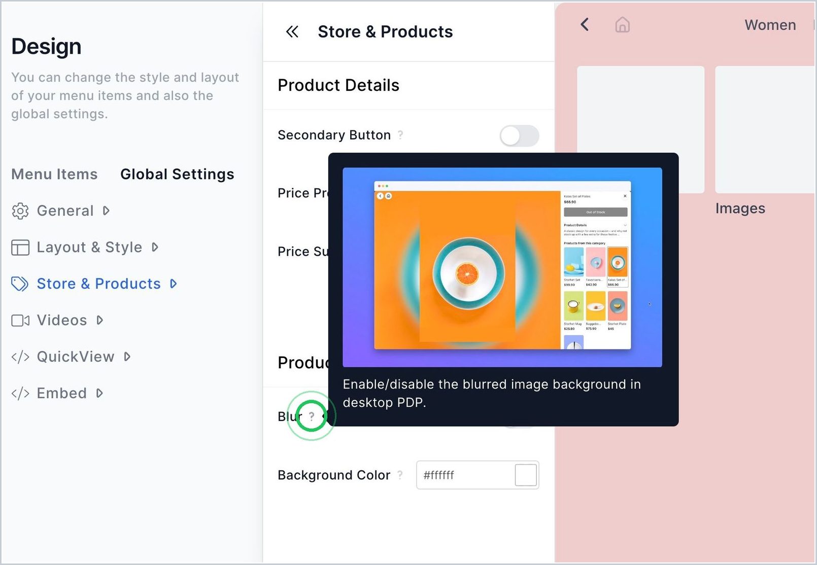Click the camera icon beside Videos
The image size is (817, 565).
pyautogui.click(x=20, y=321)
